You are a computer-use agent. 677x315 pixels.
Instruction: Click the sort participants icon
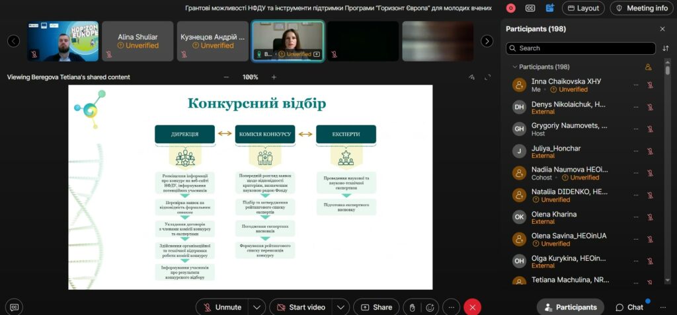point(665,48)
